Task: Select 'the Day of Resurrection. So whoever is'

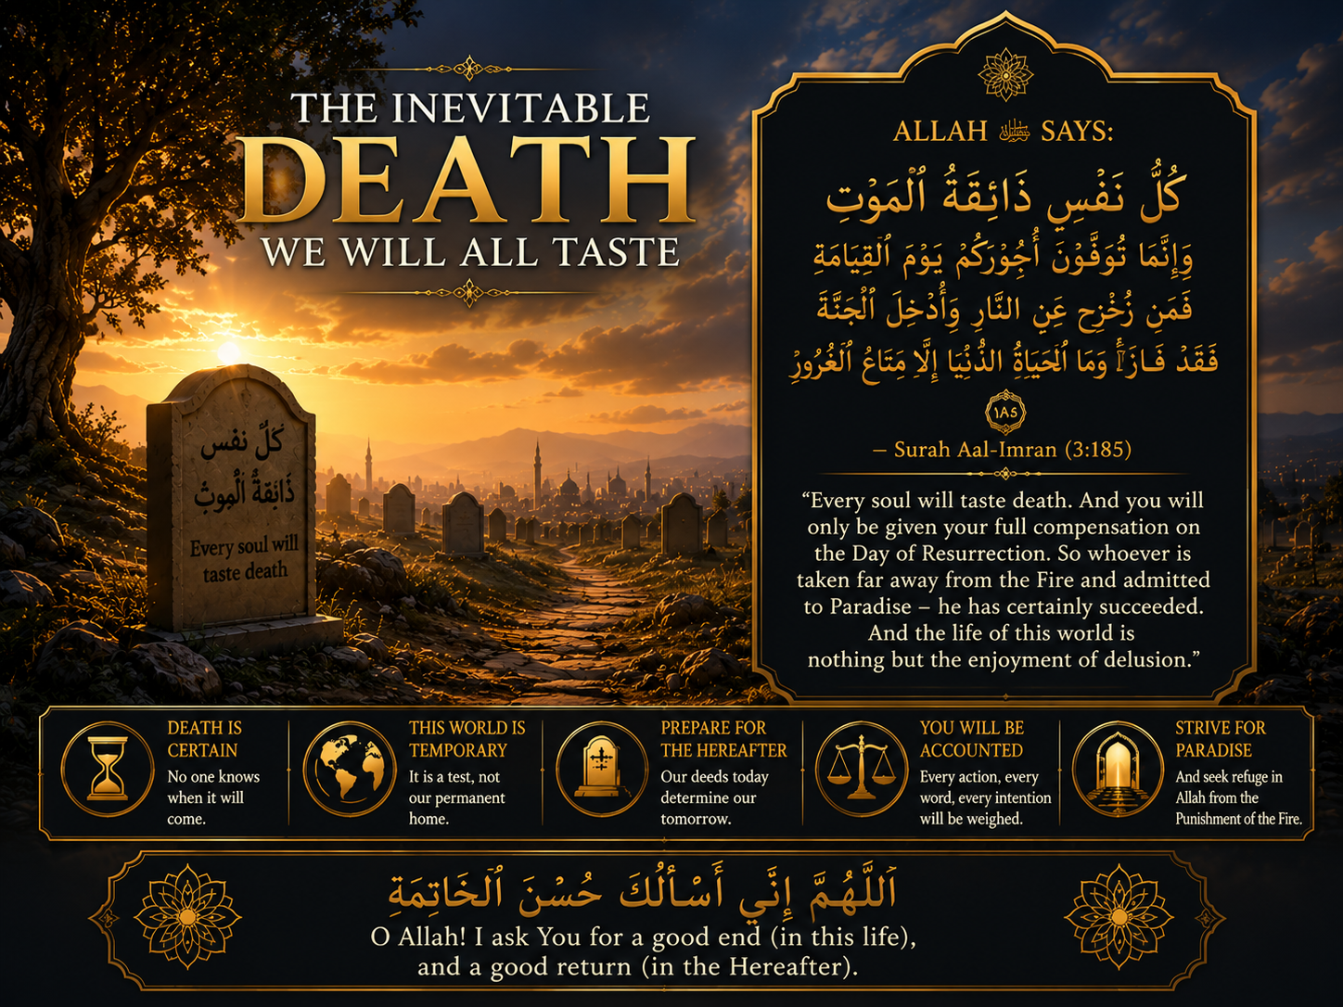Action: click(1003, 554)
